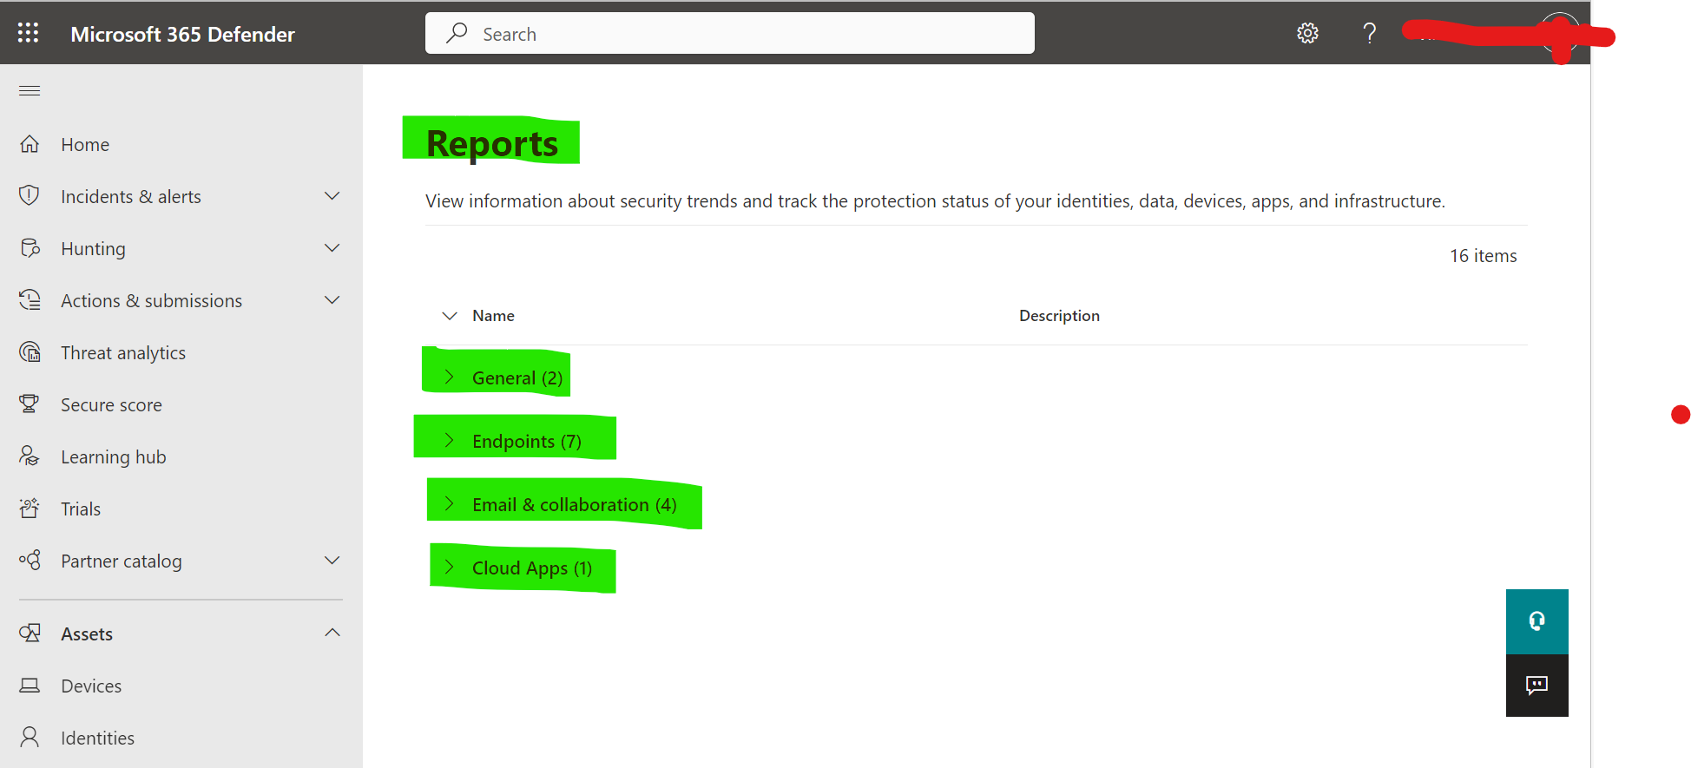Expand the Partner catalog chevron

coord(332,561)
